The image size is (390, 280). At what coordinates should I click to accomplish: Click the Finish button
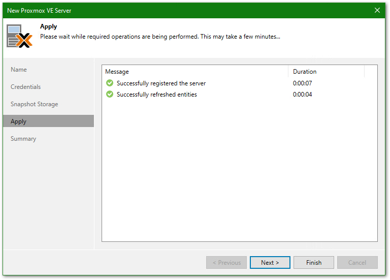click(314, 263)
